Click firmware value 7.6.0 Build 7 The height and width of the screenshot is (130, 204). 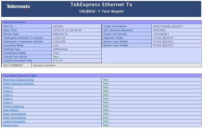coord(161,34)
